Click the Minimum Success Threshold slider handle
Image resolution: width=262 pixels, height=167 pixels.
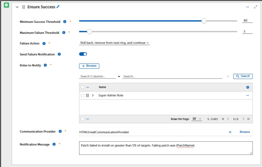click(204, 21)
